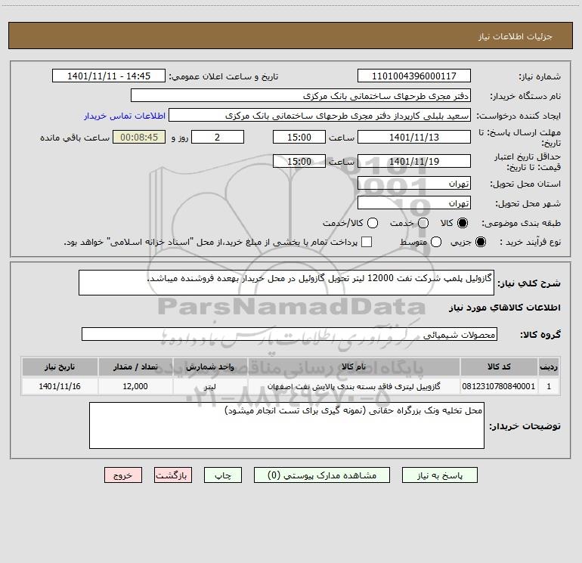Choose متوسط purchase process type
This screenshot has width=582, height=563.
[436, 242]
